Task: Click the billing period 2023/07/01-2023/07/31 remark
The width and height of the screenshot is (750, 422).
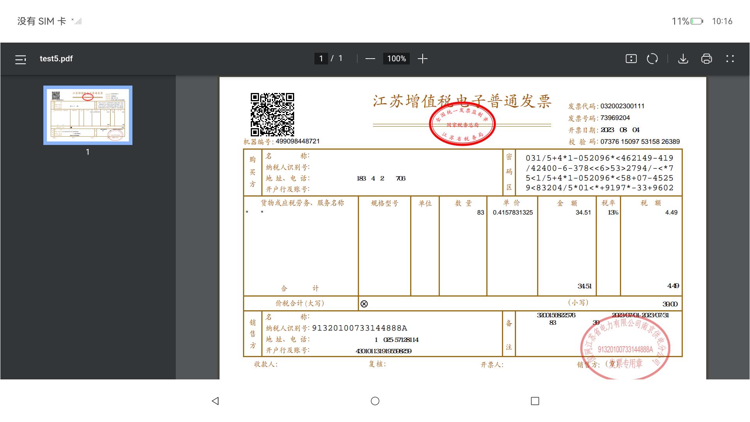Action: [641, 315]
